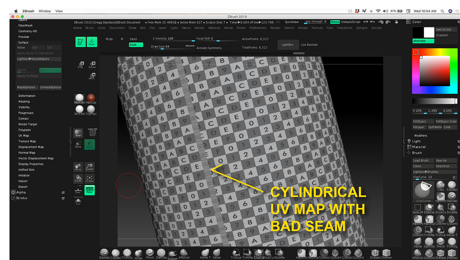Select the Scale transform icon

[80, 65]
